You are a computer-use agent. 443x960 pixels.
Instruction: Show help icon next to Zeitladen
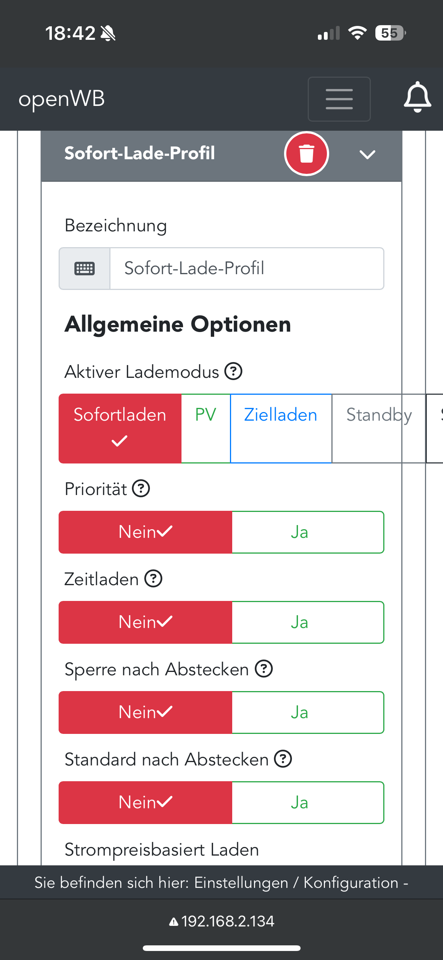154,579
